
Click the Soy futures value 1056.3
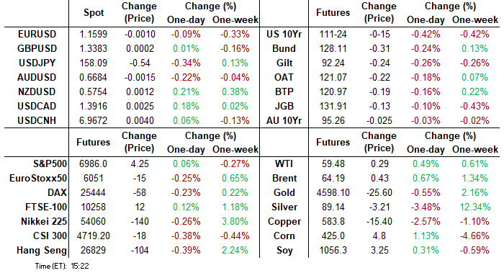tap(333, 251)
